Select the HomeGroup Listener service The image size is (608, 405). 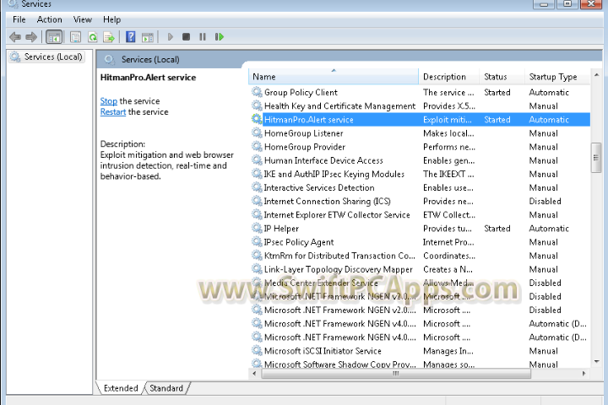coord(420,133)
